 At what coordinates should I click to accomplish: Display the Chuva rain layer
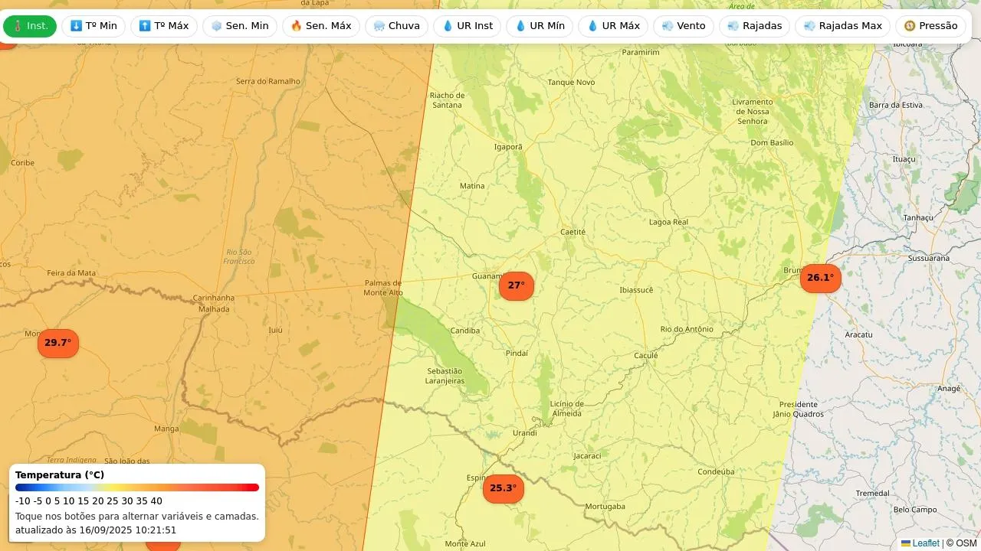tap(397, 26)
